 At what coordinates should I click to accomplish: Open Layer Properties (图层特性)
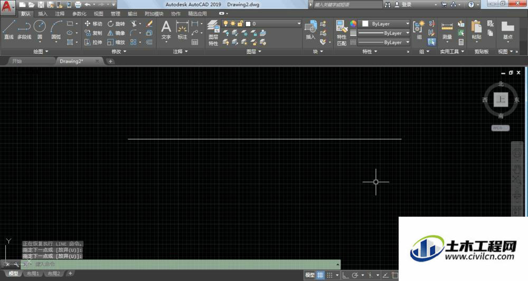(x=213, y=33)
